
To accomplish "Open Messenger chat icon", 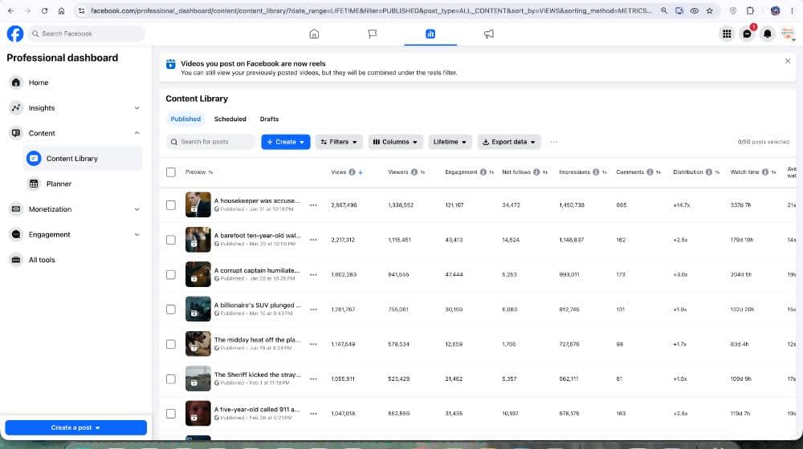I will tap(747, 34).
